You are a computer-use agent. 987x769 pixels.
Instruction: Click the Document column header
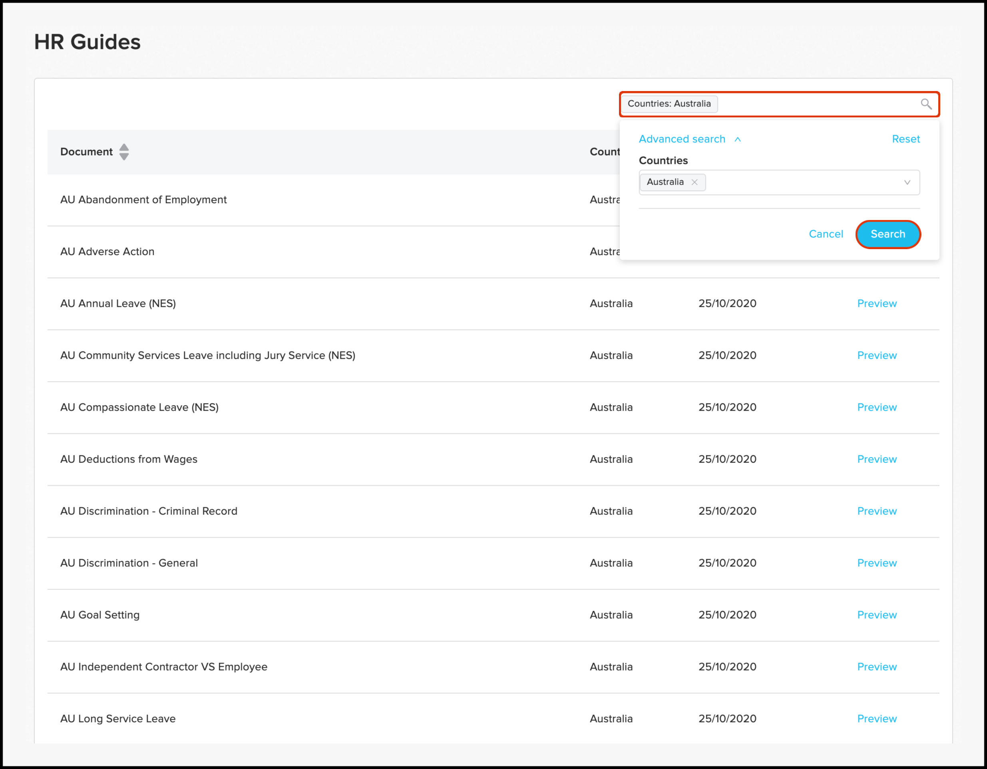pyautogui.click(x=86, y=152)
